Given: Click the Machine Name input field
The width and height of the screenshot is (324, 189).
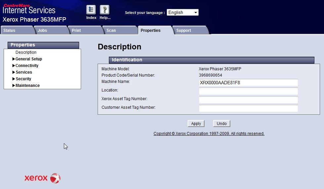Looking at the screenshot, I should coord(248,83).
